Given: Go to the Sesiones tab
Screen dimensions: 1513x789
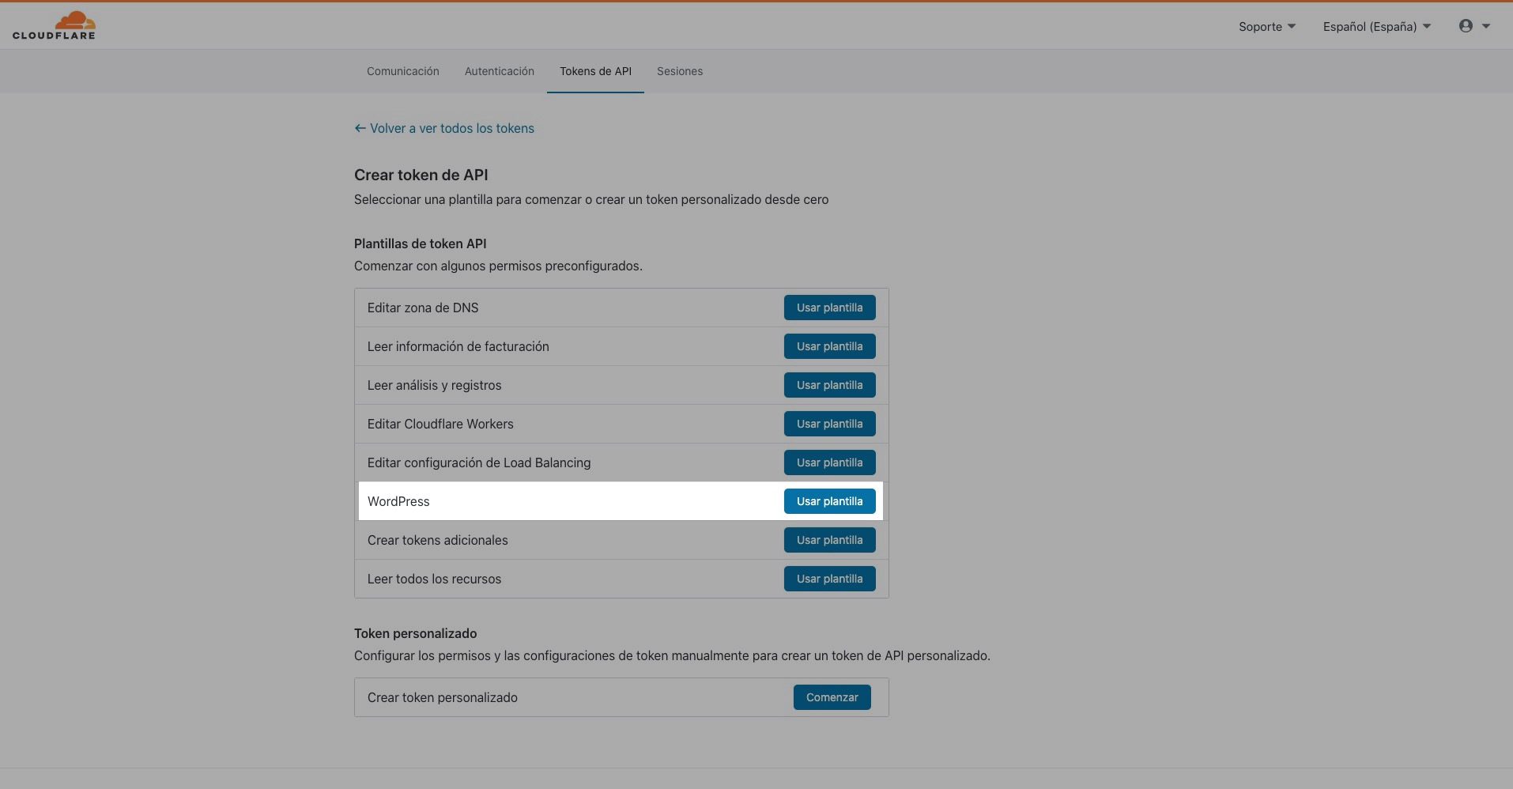Looking at the screenshot, I should click(679, 71).
